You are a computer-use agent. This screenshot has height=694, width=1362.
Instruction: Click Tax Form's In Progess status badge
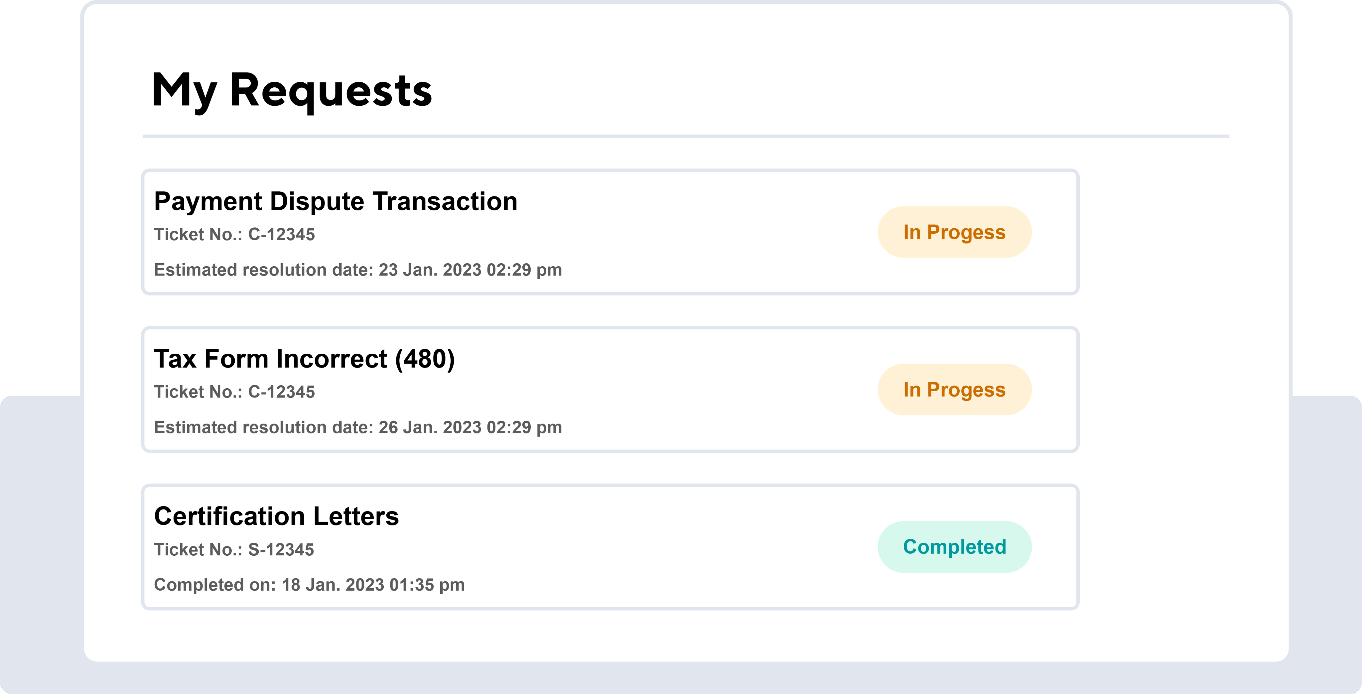[954, 390]
